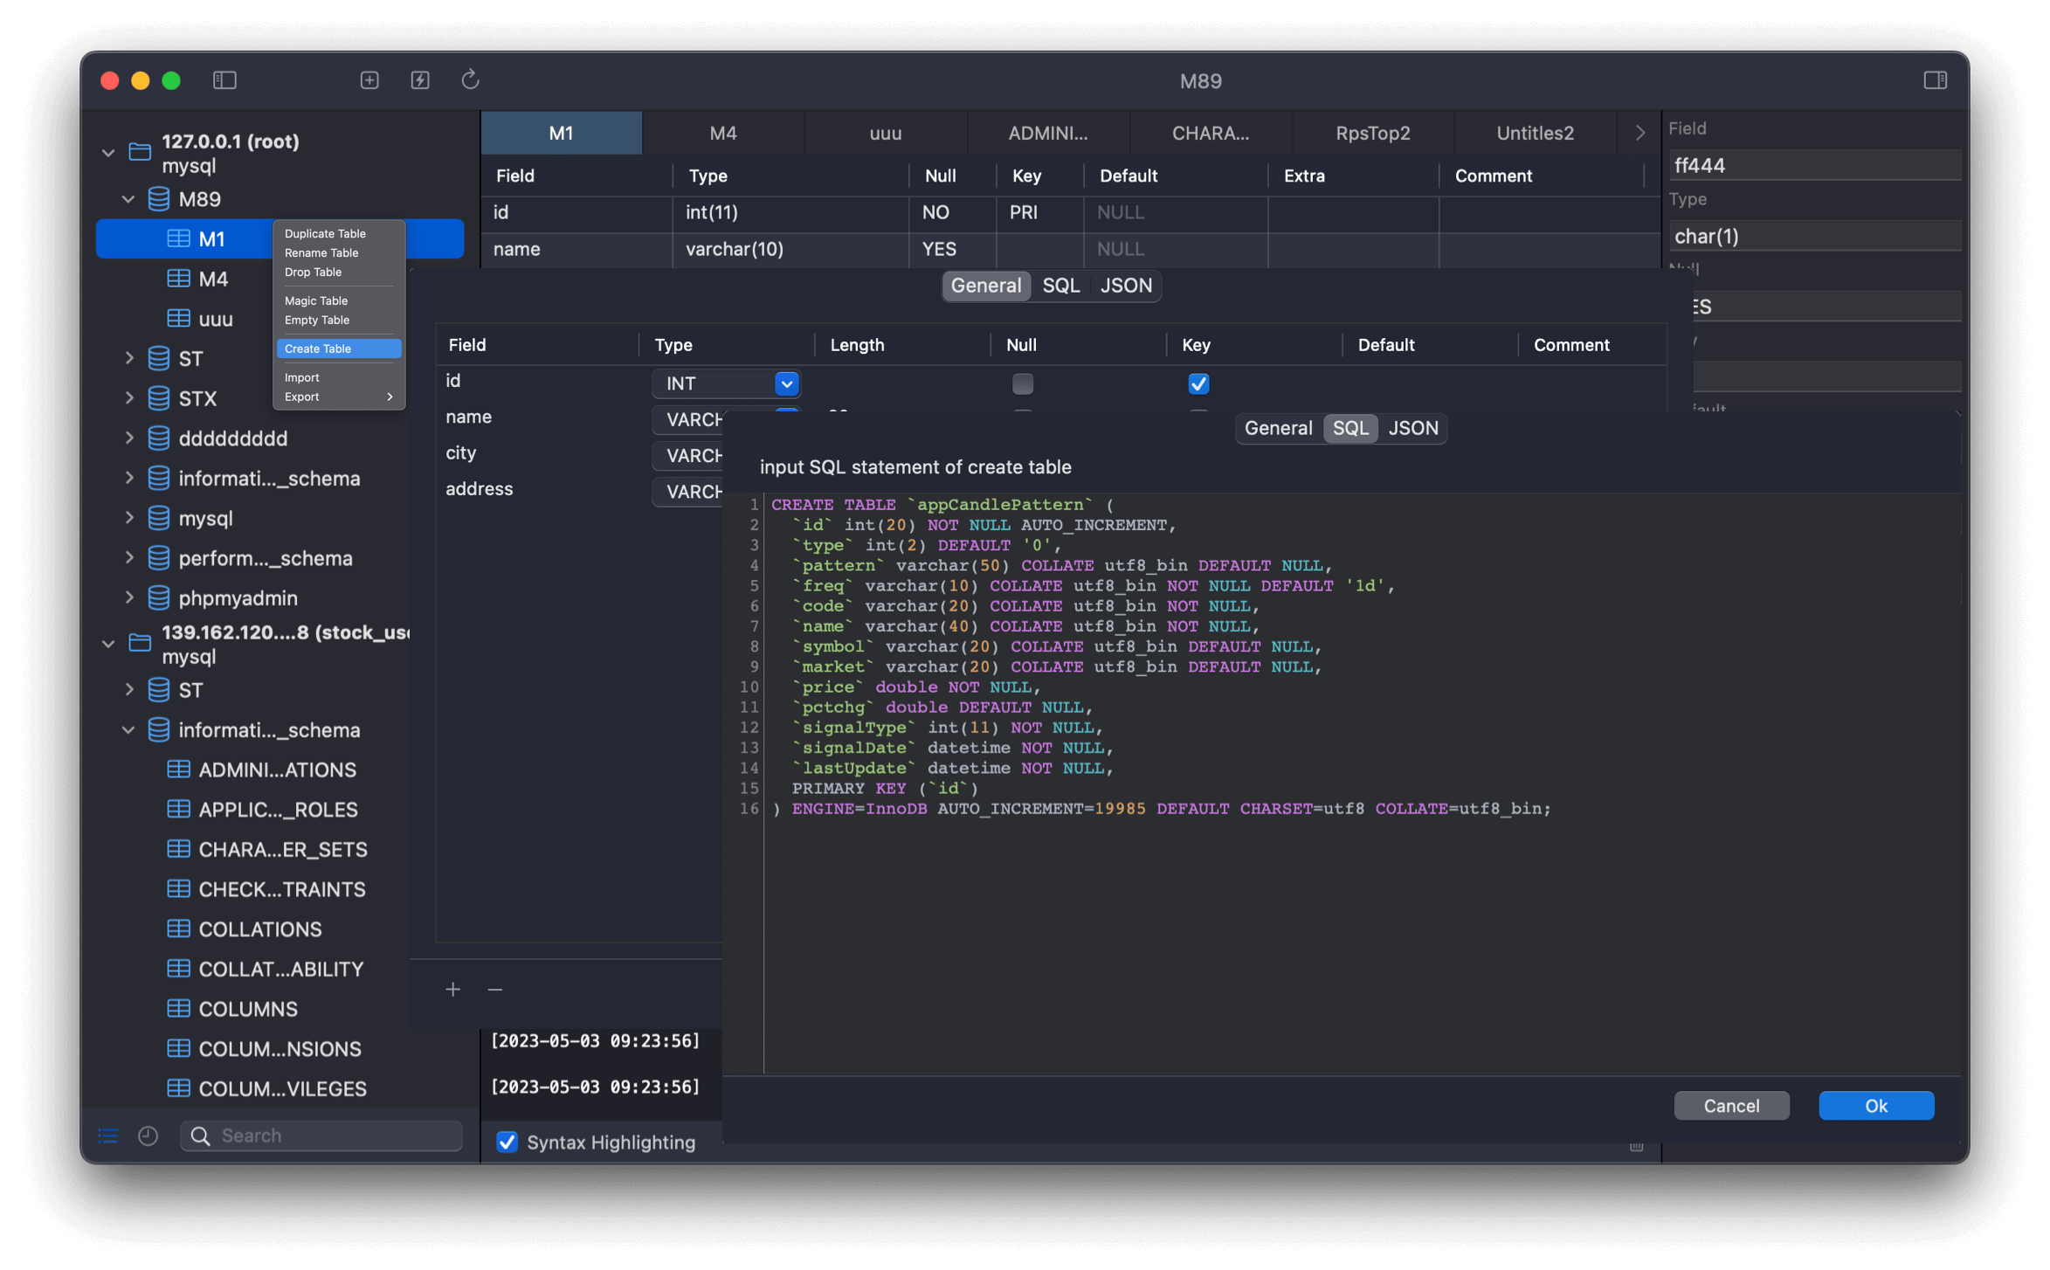Expand the STX database node
Screen dimensions: 2050x1270
pos(129,398)
